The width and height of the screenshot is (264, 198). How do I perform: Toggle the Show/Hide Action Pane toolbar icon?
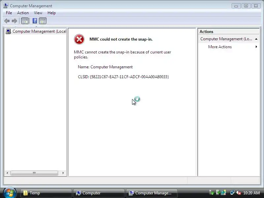[43, 21]
